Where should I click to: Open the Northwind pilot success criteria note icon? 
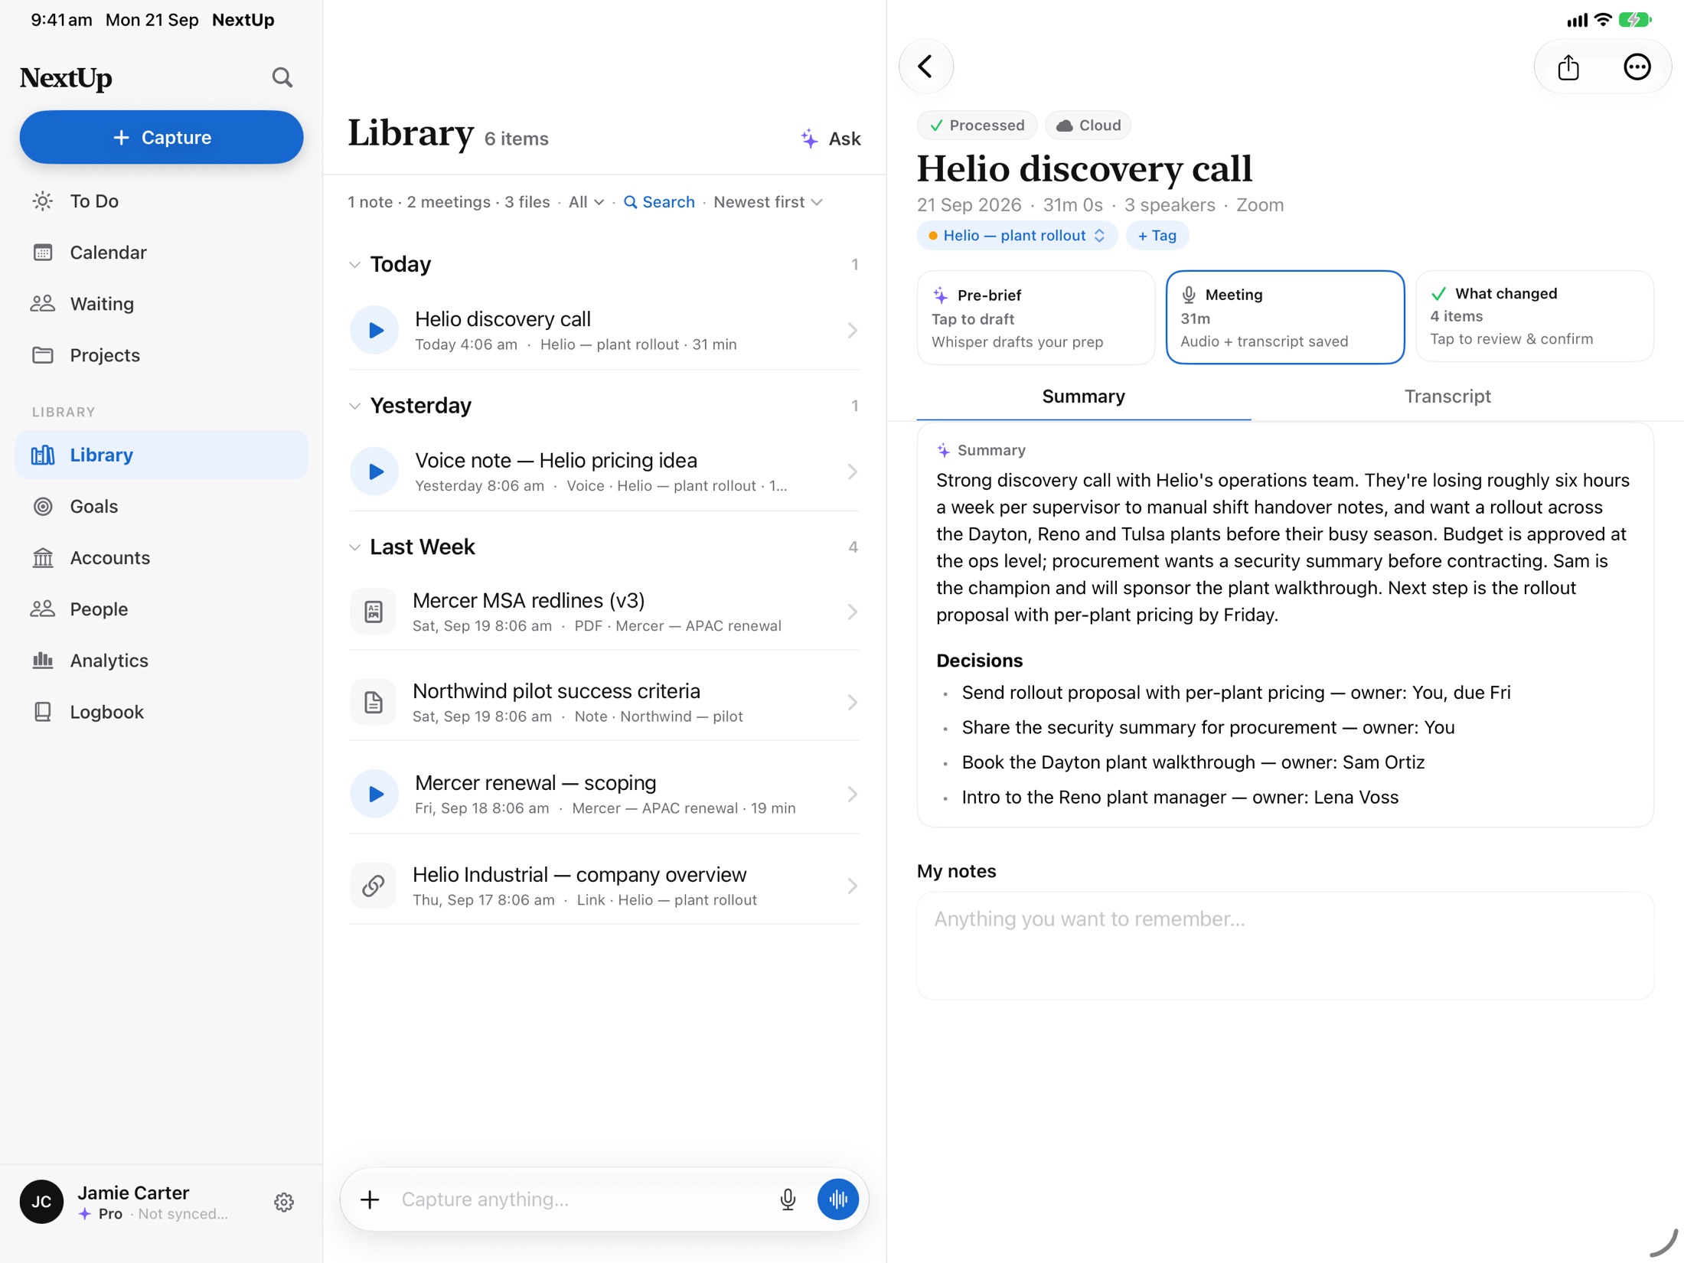pos(373,702)
